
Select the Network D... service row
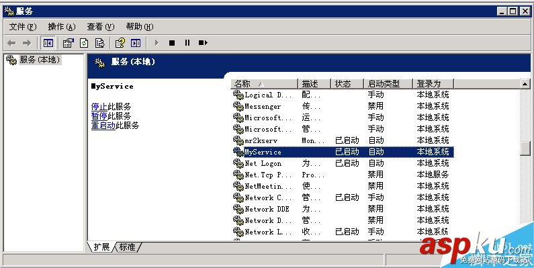click(343, 220)
